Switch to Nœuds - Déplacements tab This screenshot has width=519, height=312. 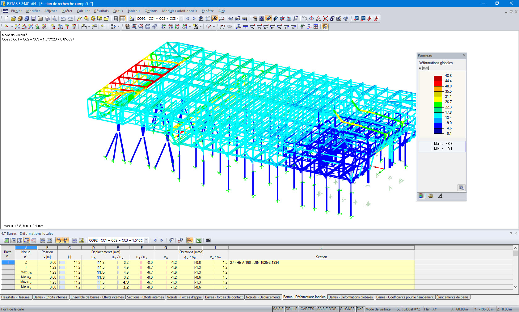click(x=263, y=297)
